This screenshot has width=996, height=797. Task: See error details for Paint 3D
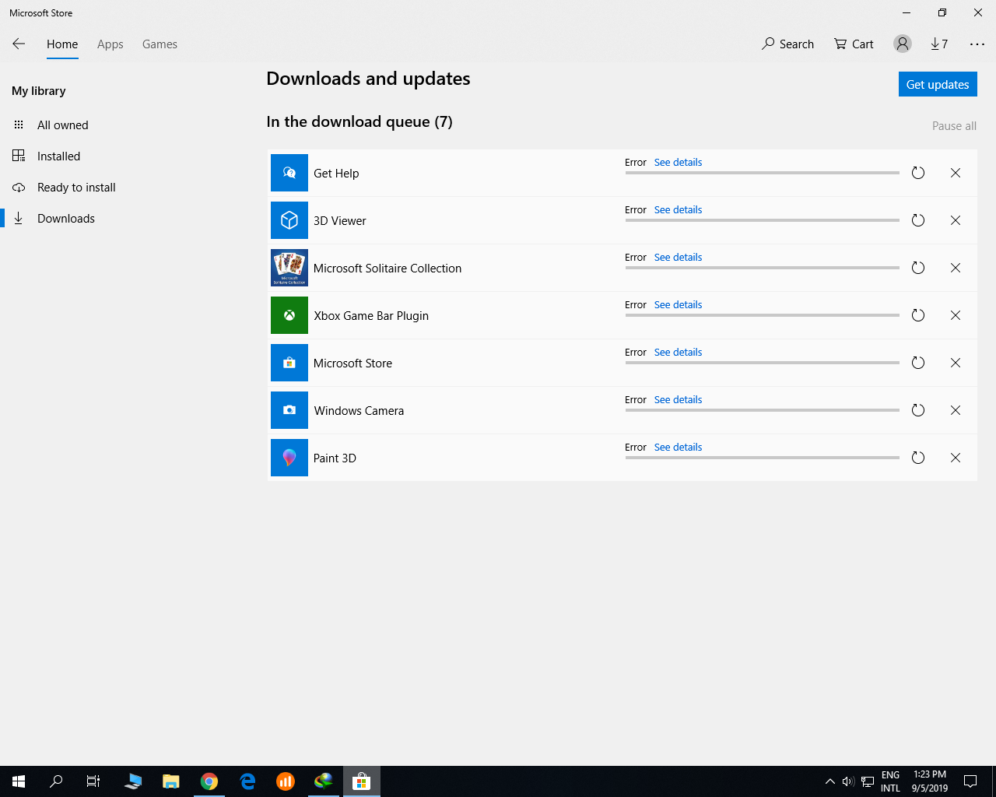pos(678,447)
